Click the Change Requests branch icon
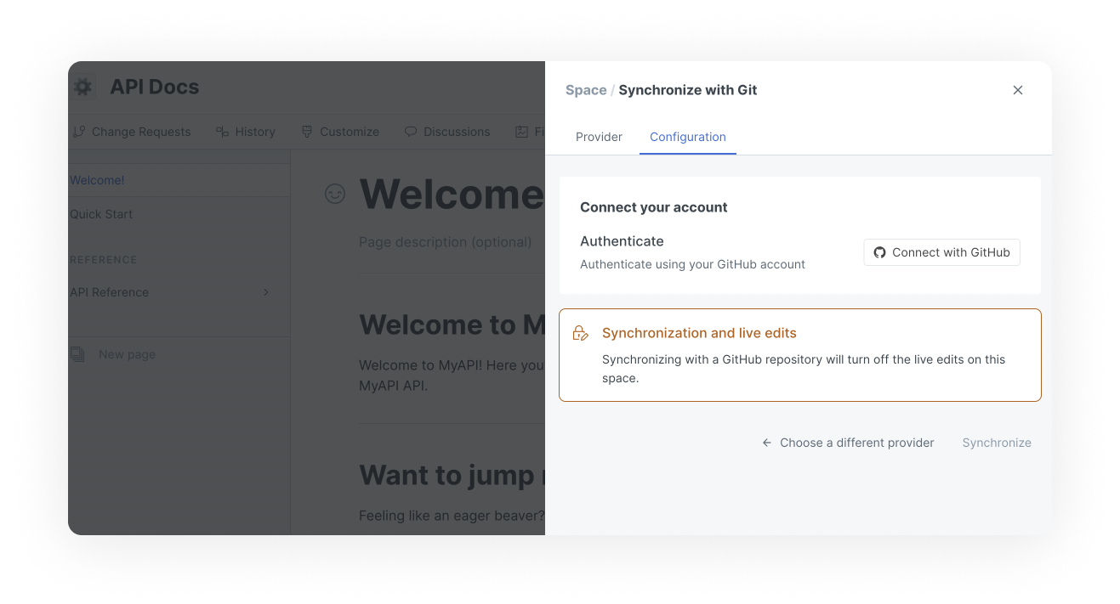This screenshot has height=604, width=1120. [79, 132]
